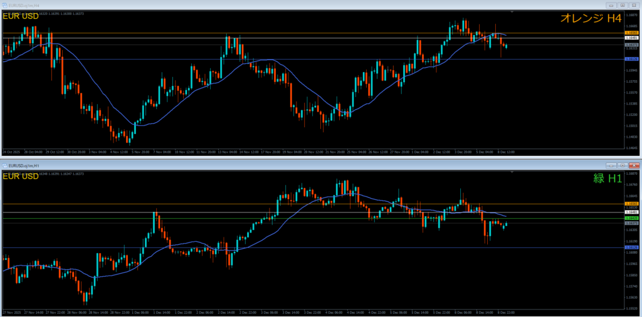Click the H1 chart window icon in its title bar

4,164
